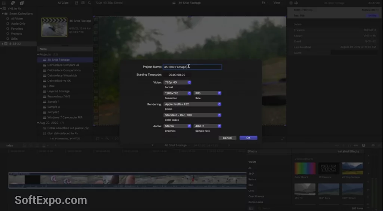Select the Blur effects category
Viewport: 383px width, 211px height.
click(251, 185)
